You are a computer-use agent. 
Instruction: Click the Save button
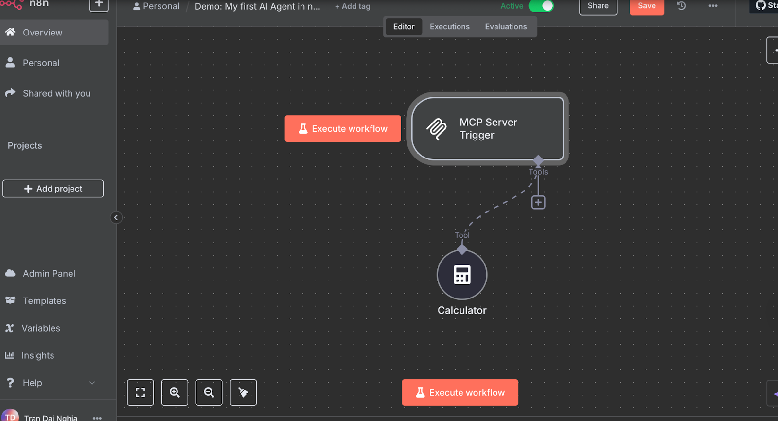(x=647, y=6)
